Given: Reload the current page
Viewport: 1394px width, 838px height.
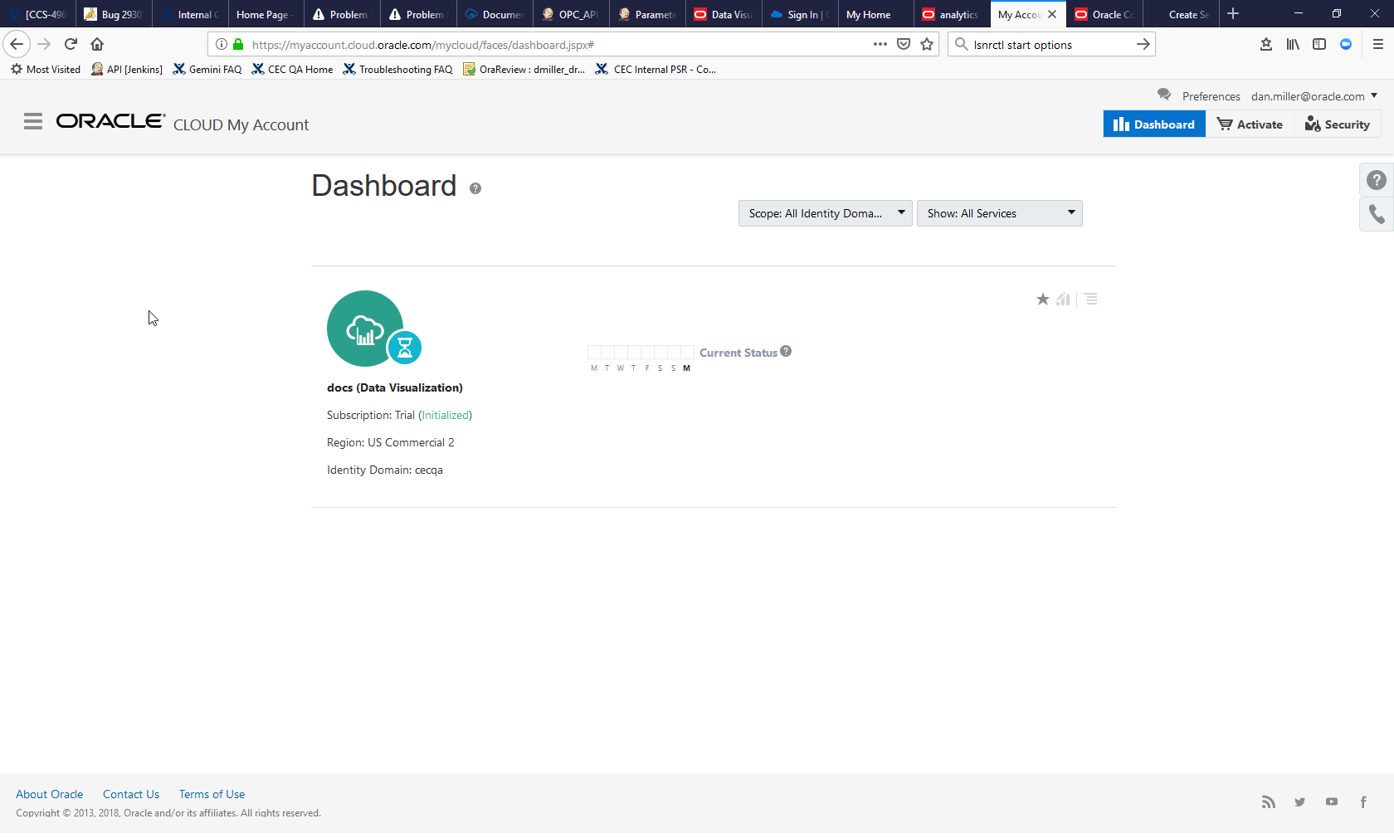Looking at the screenshot, I should pos(71,44).
